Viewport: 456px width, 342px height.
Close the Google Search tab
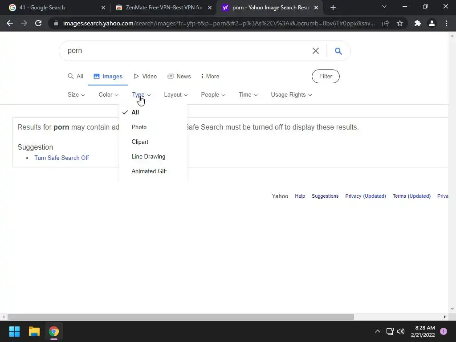[x=103, y=8]
